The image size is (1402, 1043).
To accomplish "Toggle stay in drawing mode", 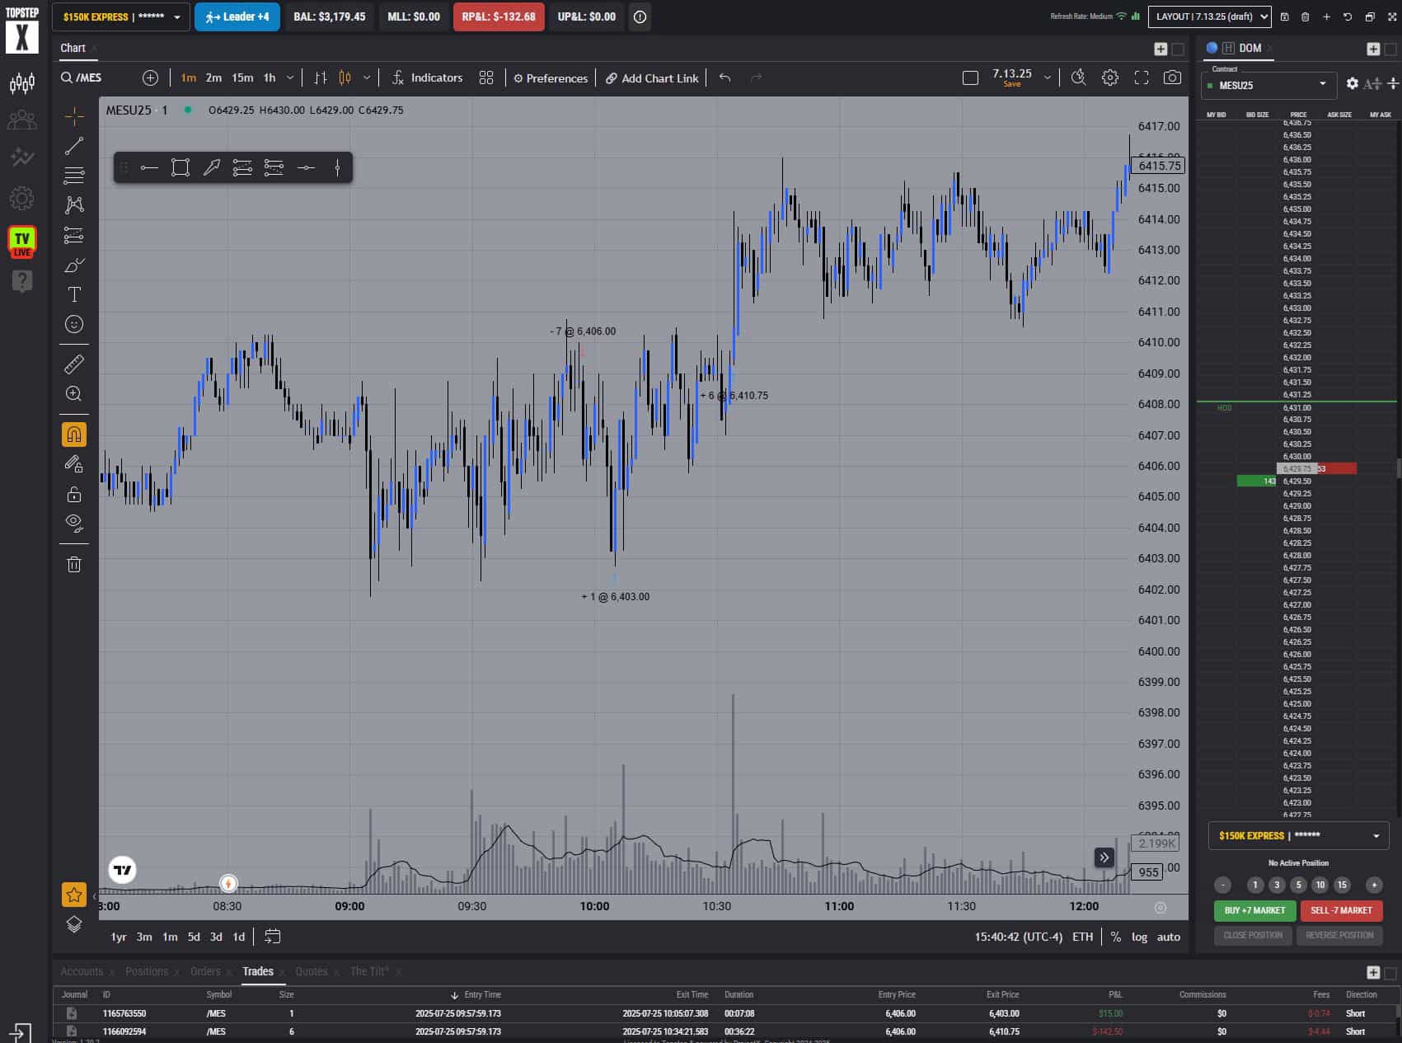I will point(74,464).
